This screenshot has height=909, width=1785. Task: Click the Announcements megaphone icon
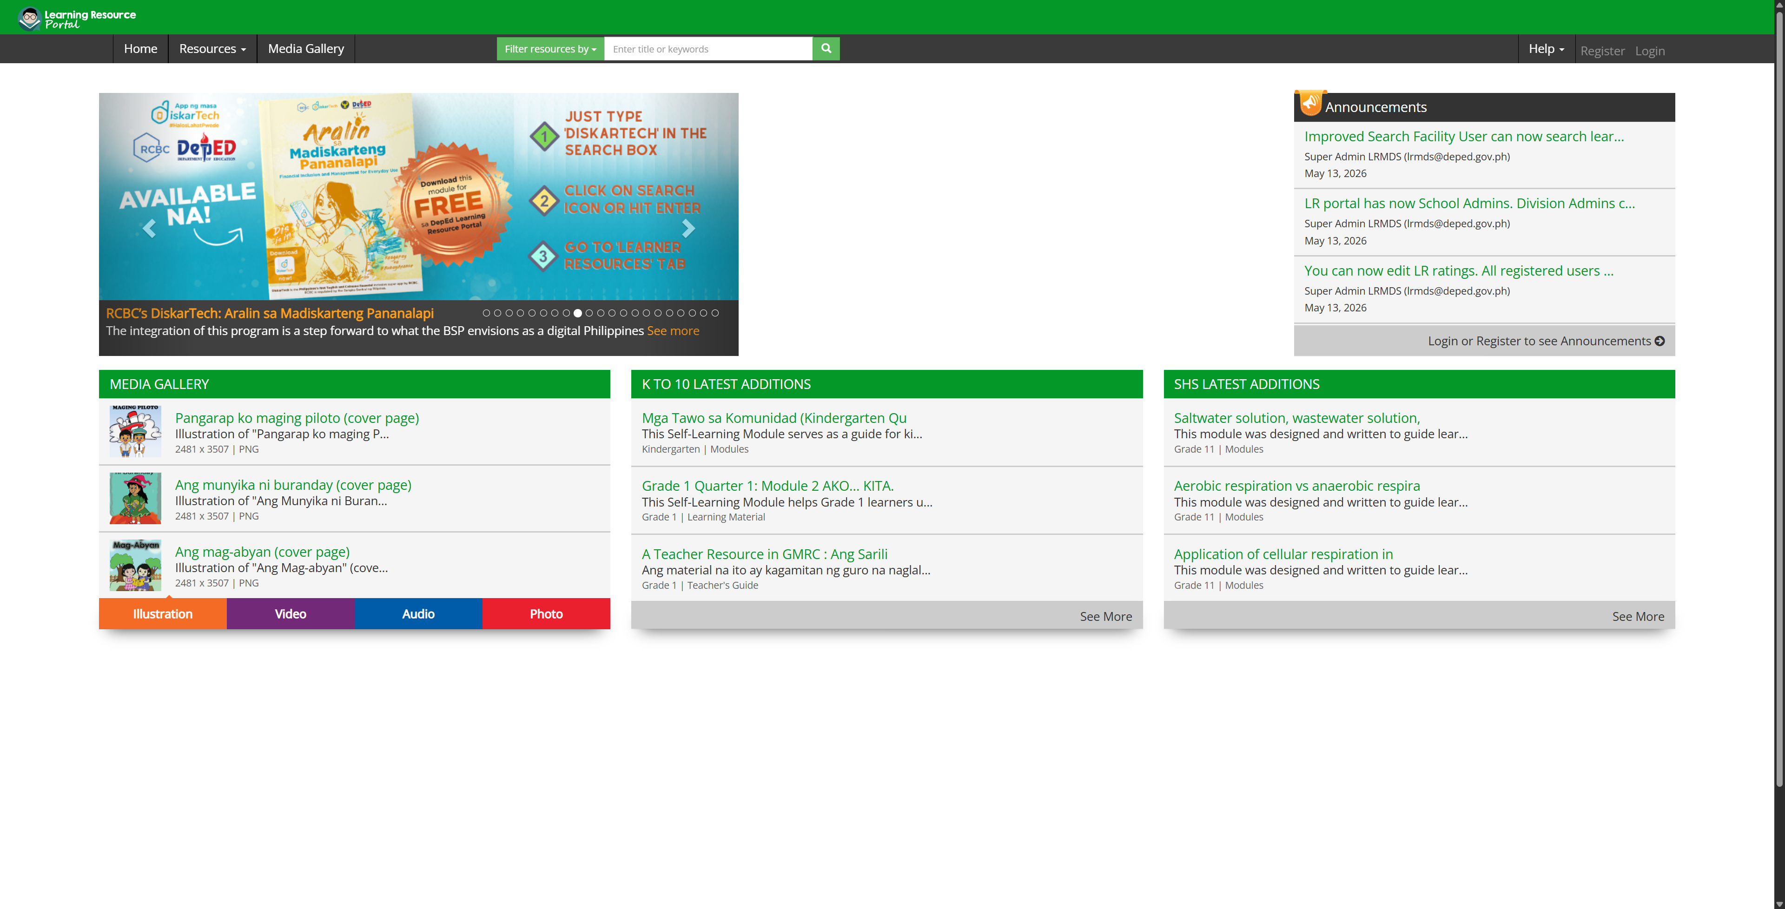coord(1310,103)
